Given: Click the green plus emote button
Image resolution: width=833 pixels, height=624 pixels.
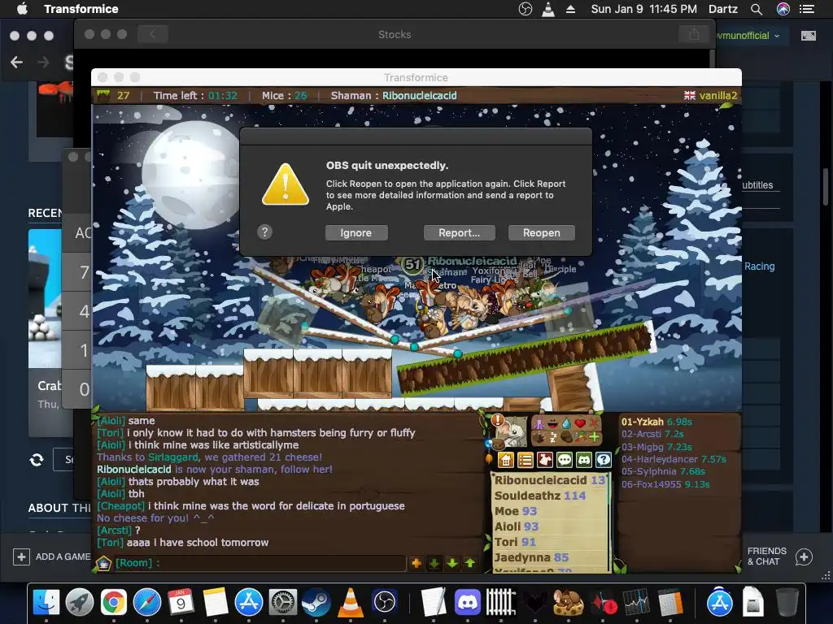Looking at the screenshot, I should point(594,437).
